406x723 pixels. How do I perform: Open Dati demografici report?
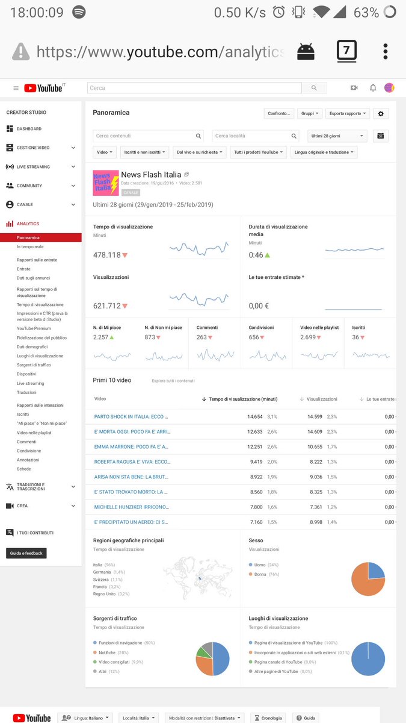pos(33,346)
